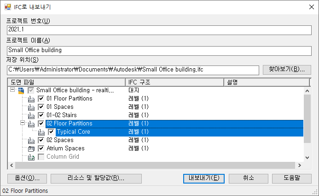Click the Atrium Spaces drawing icon
319x196 pixels.
pyautogui.click(x=31, y=148)
